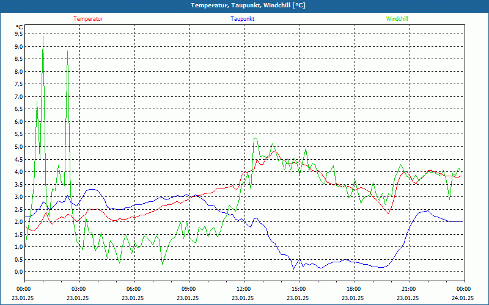Click the 7,5 y-axis value
Screen dimensions: 489x305
tap(19, 84)
